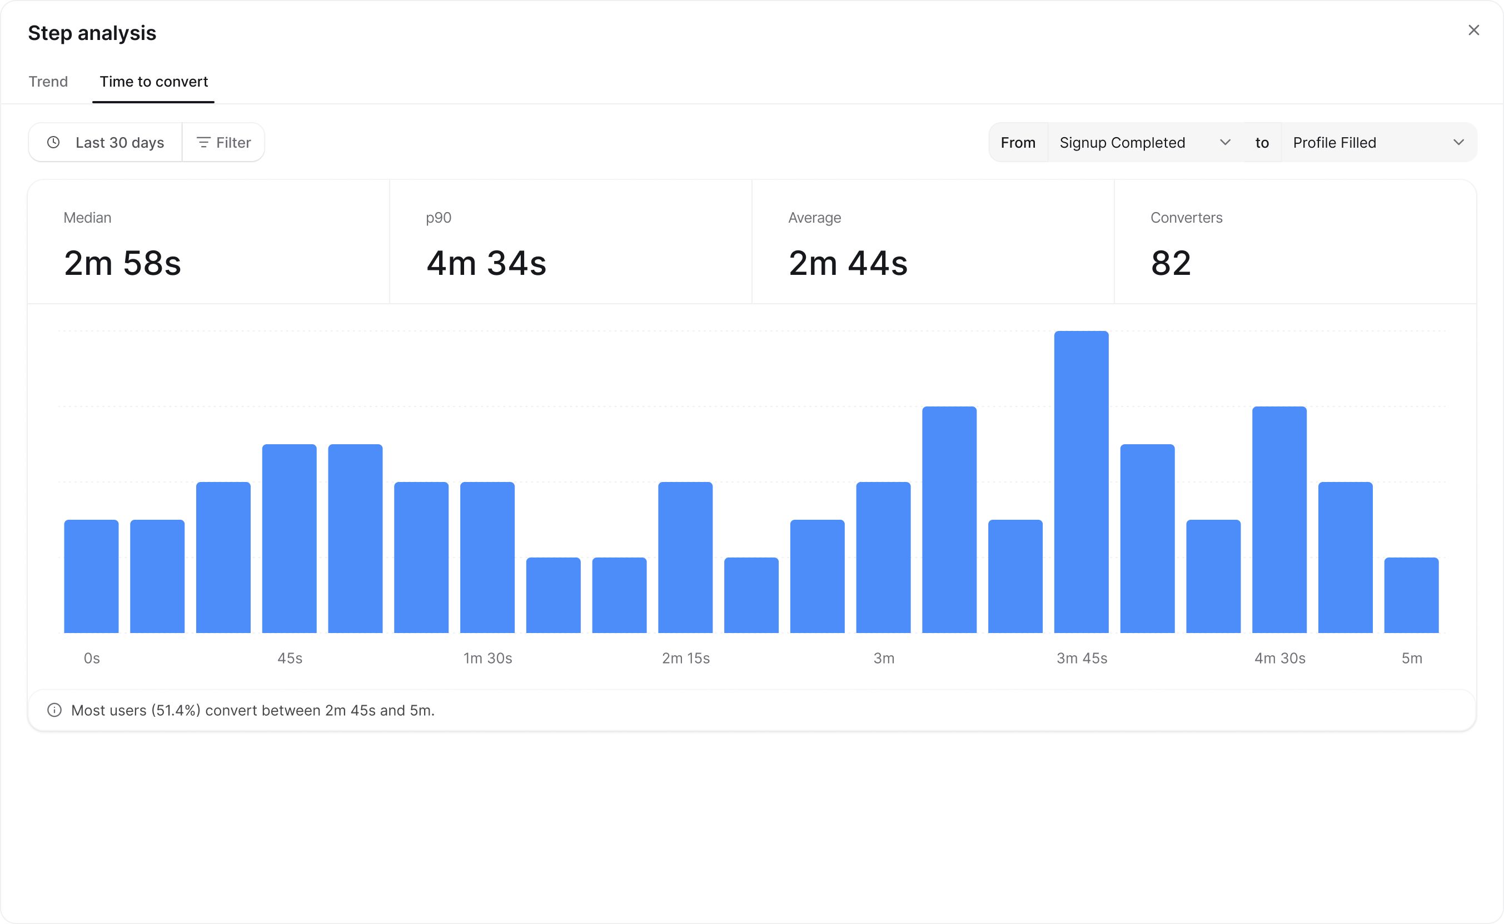1504x924 pixels.
Task: Select the bar above the 4m 30s label
Action: 1279,519
